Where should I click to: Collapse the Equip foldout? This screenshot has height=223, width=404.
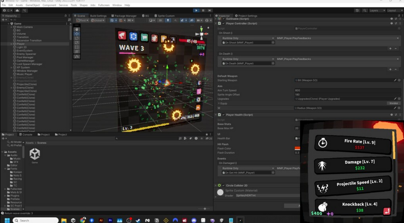(x=219, y=103)
